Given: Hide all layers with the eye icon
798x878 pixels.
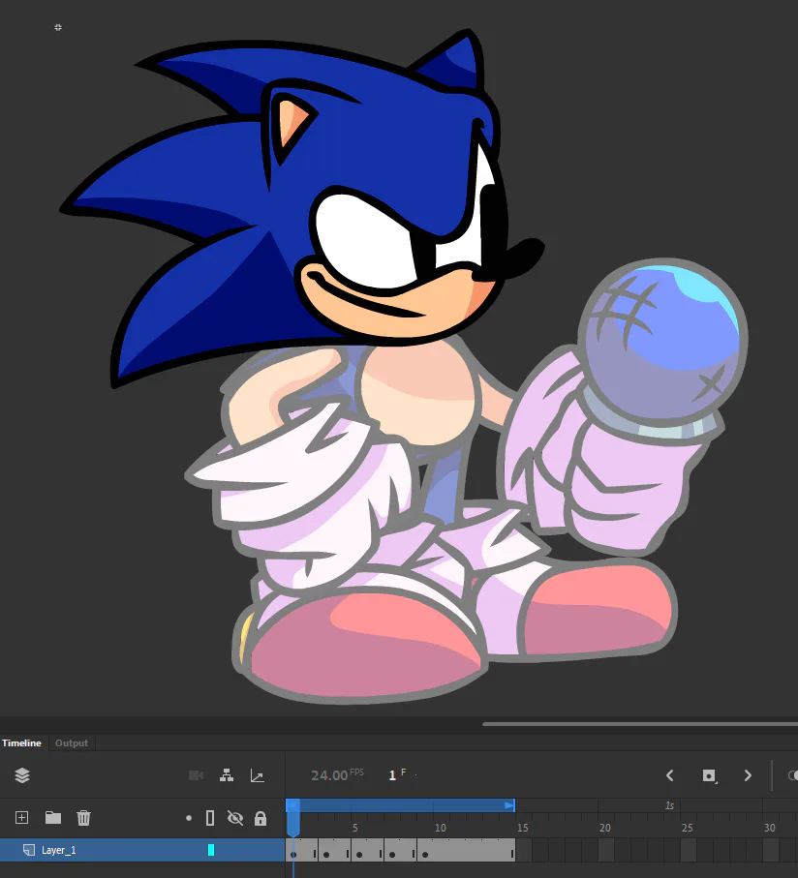Looking at the screenshot, I should pyautogui.click(x=235, y=818).
